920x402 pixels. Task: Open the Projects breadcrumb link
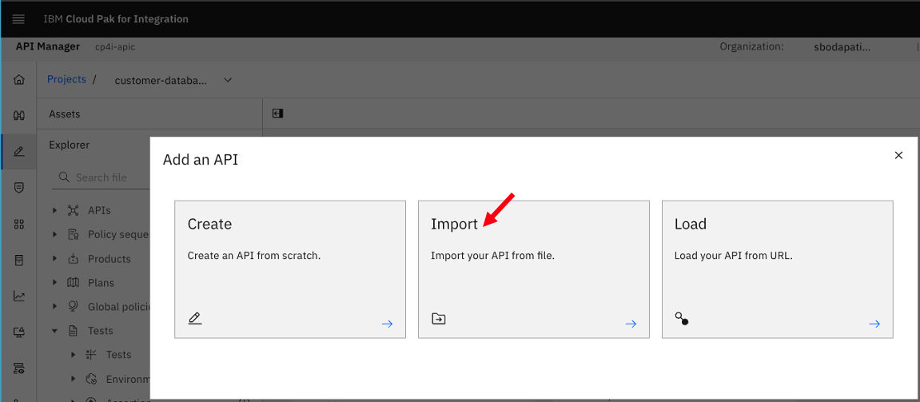point(66,79)
